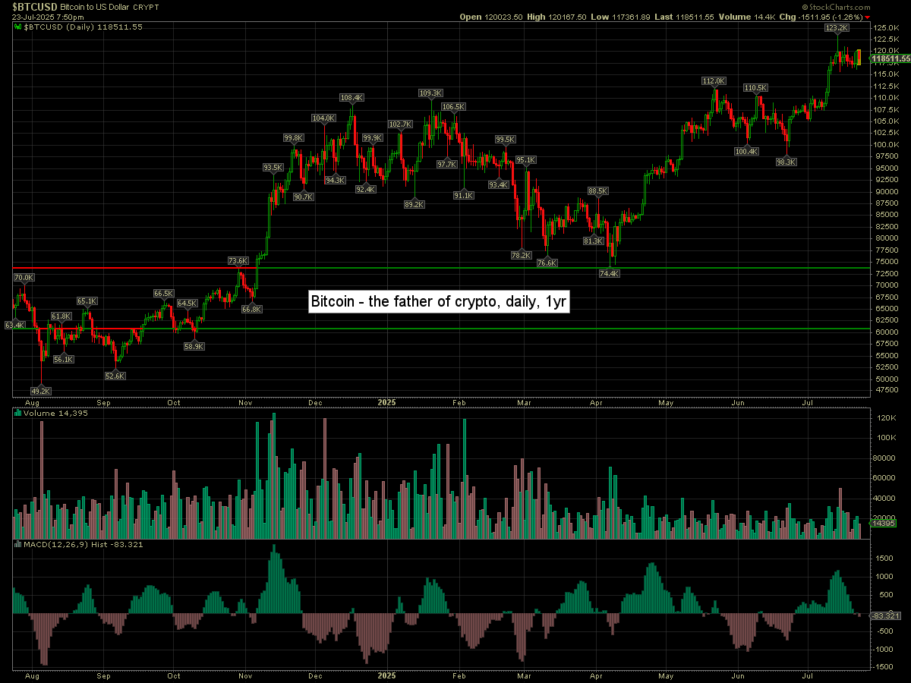911x683 pixels.
Task: Select the red horizontal line near 73.6K
Action: click(129, 268)
